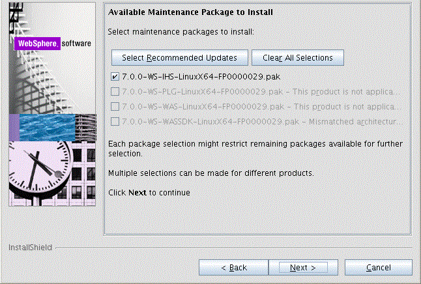The image size is (421, 284).
Task: Click the blue water image in the banner
Action: [x=47, y=126]
